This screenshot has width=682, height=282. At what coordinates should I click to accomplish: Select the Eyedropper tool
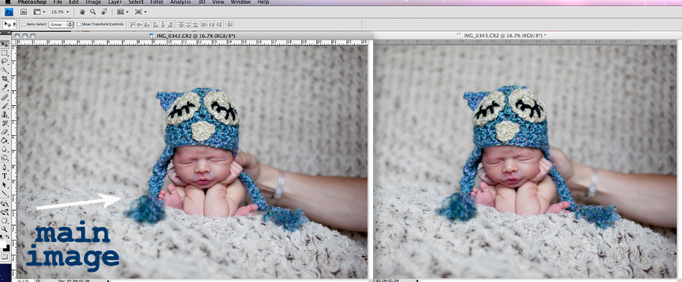click(x=5, y=87)
